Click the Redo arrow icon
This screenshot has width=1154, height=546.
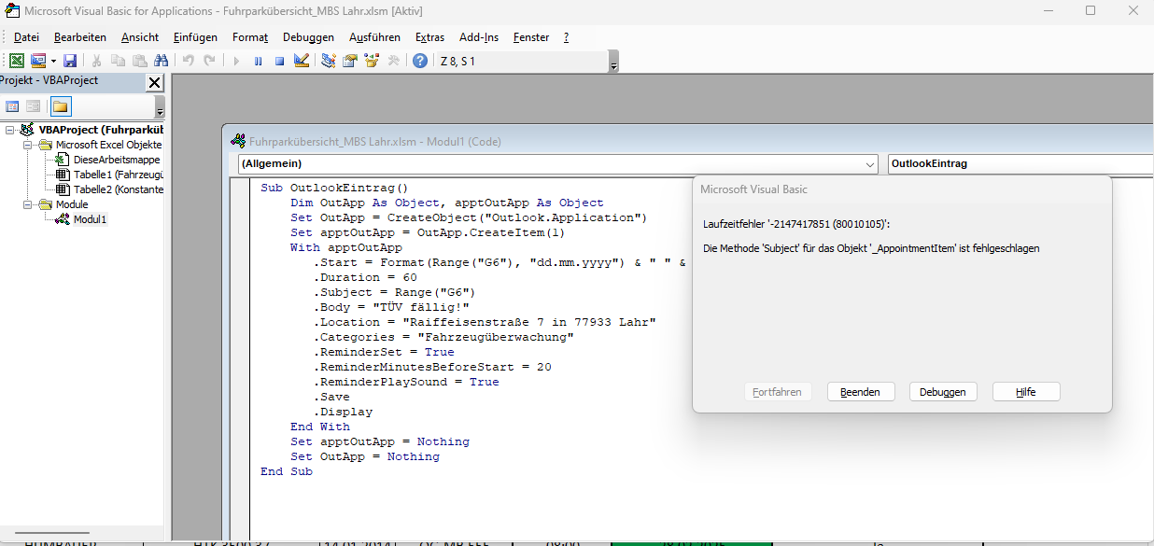tap(209, 61)
